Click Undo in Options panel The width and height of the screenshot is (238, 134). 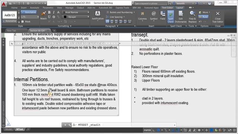pos(200,22)
